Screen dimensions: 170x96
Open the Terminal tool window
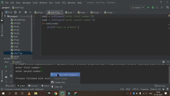pos(33,86)
